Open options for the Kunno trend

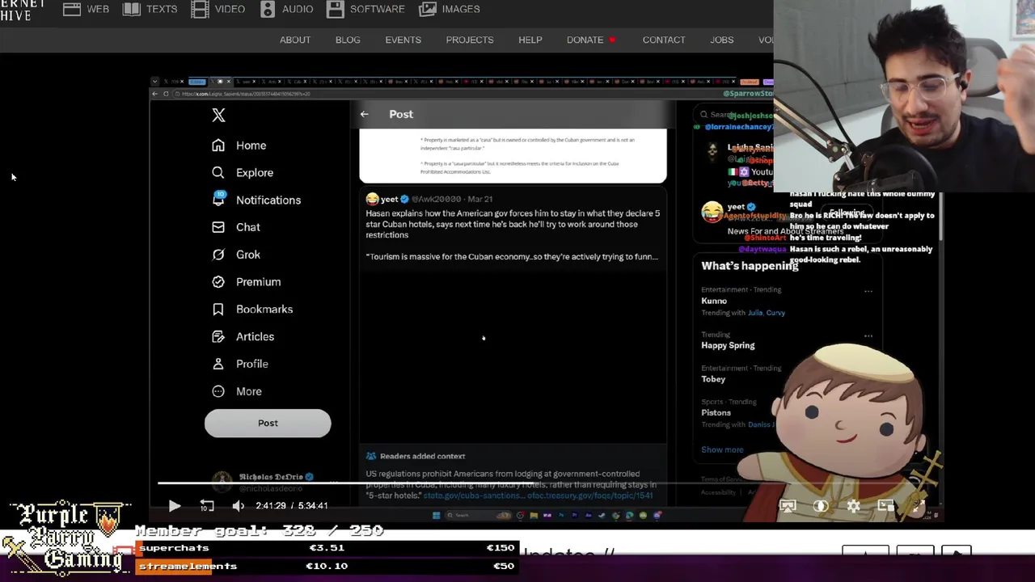(868, 291)
